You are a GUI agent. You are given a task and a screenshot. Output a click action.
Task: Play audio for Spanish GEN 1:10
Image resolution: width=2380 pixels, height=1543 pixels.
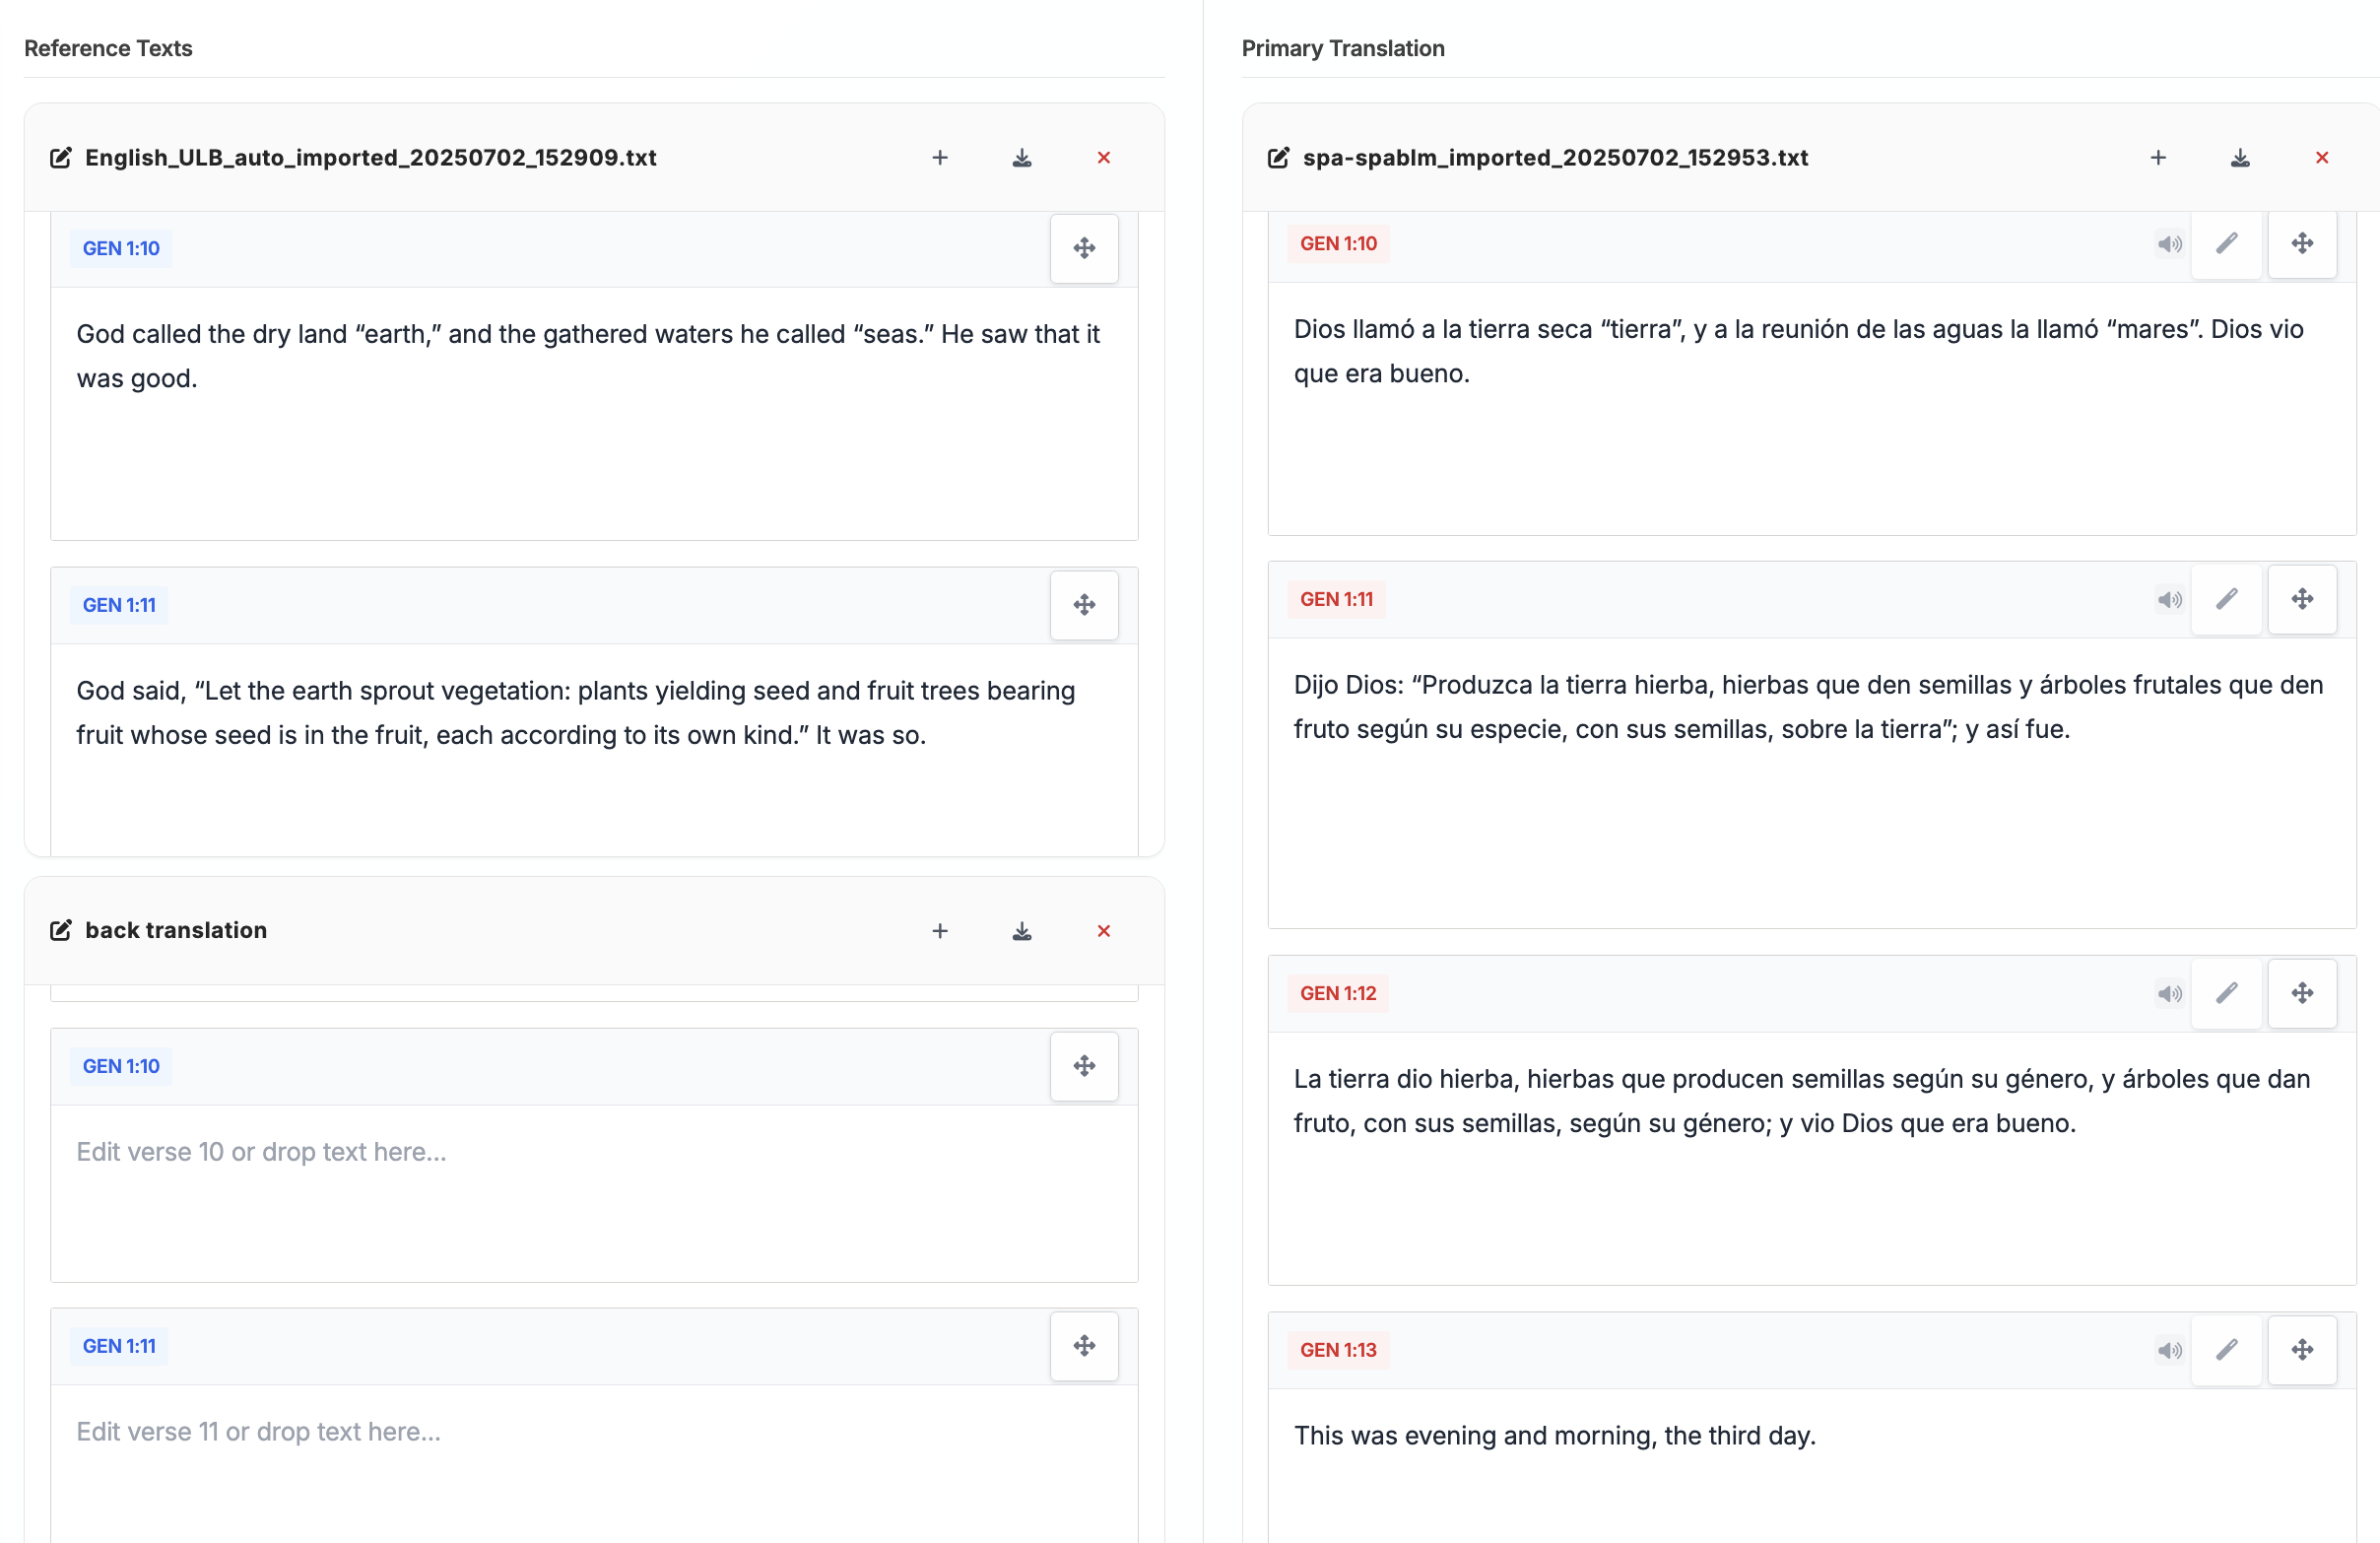pos(2168,244)
